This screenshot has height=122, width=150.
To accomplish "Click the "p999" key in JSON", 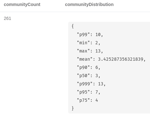I will point(85,84).
